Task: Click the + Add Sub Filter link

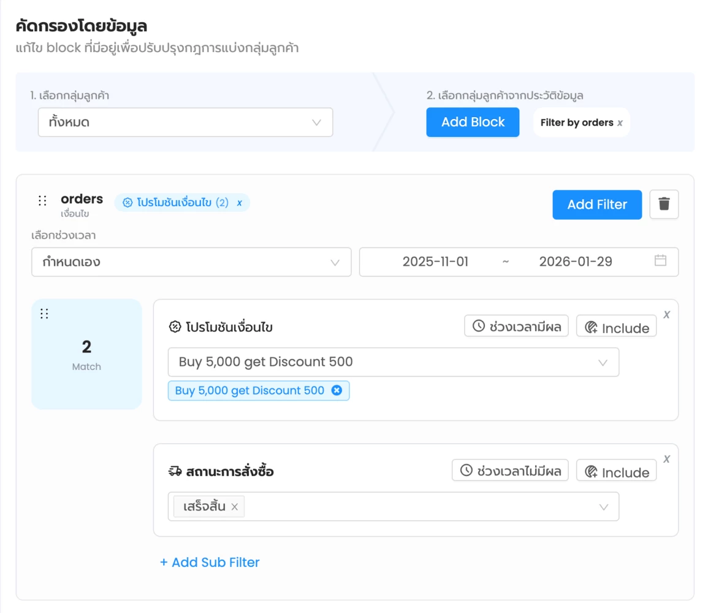Action: (210, 562)
